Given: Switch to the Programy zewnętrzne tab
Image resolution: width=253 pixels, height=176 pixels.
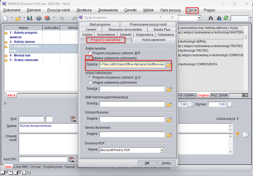Looking at the screenshot, I should click(106, 40).
